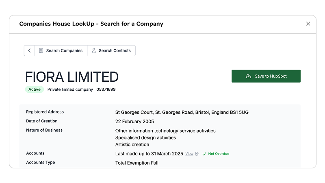The image size is (325, 183).
Task: Click the Total Exemption Full value
Action: (137, 163)
